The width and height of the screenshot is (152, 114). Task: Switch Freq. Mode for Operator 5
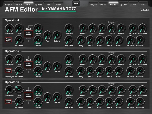[x=28, y=65]
